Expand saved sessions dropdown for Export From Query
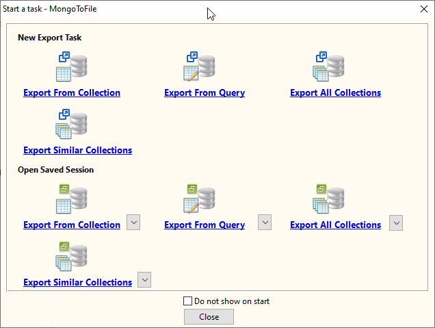This screenshot has height=328, width=435. click(x=264, y=223)
